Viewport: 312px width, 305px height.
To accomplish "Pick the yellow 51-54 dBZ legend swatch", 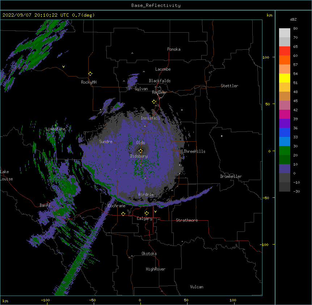I will click(x=284, y=78).
